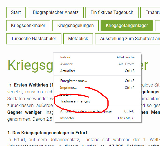
Task: Click Traduire en français menu entry
Action: point(97,101)
